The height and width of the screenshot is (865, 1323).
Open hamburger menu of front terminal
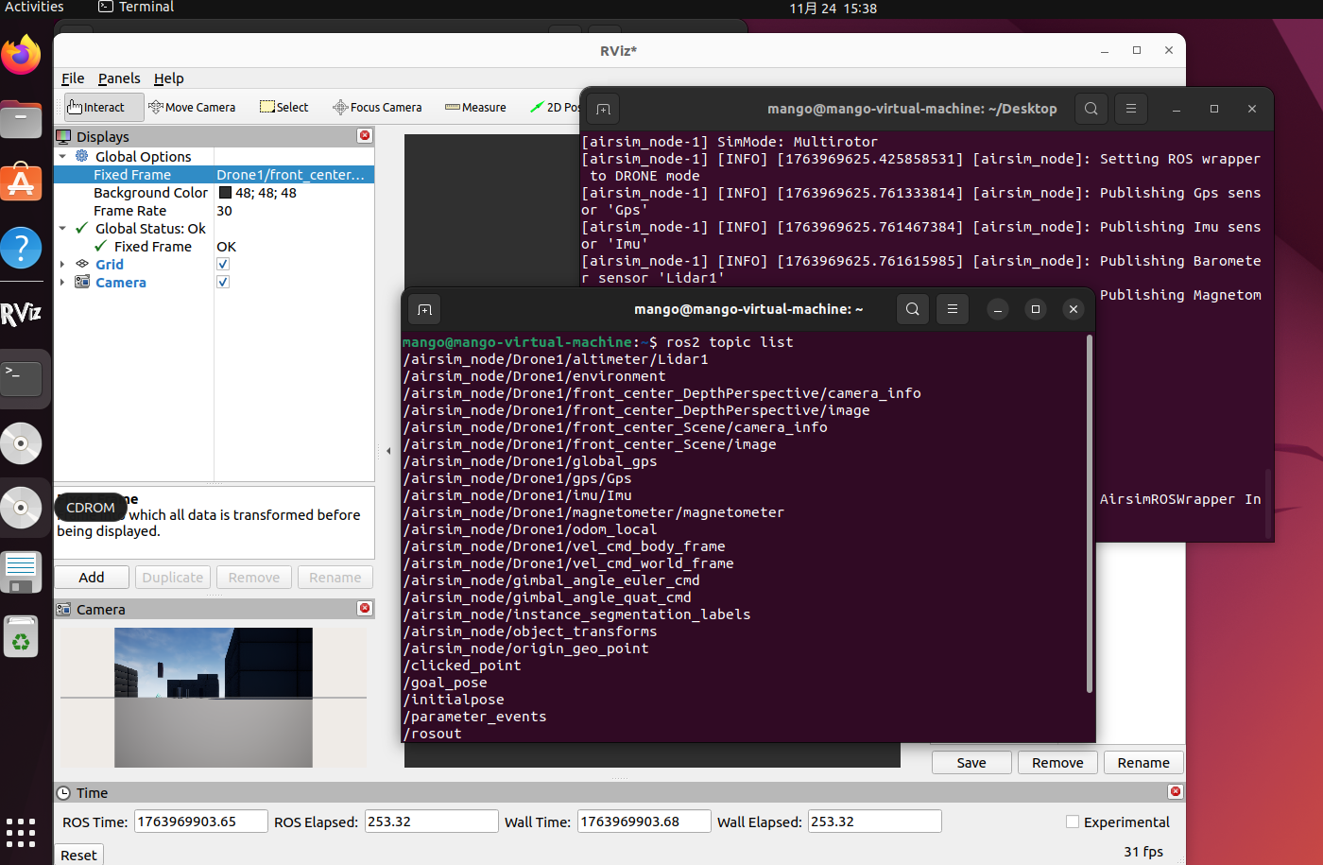click(953, 309)
